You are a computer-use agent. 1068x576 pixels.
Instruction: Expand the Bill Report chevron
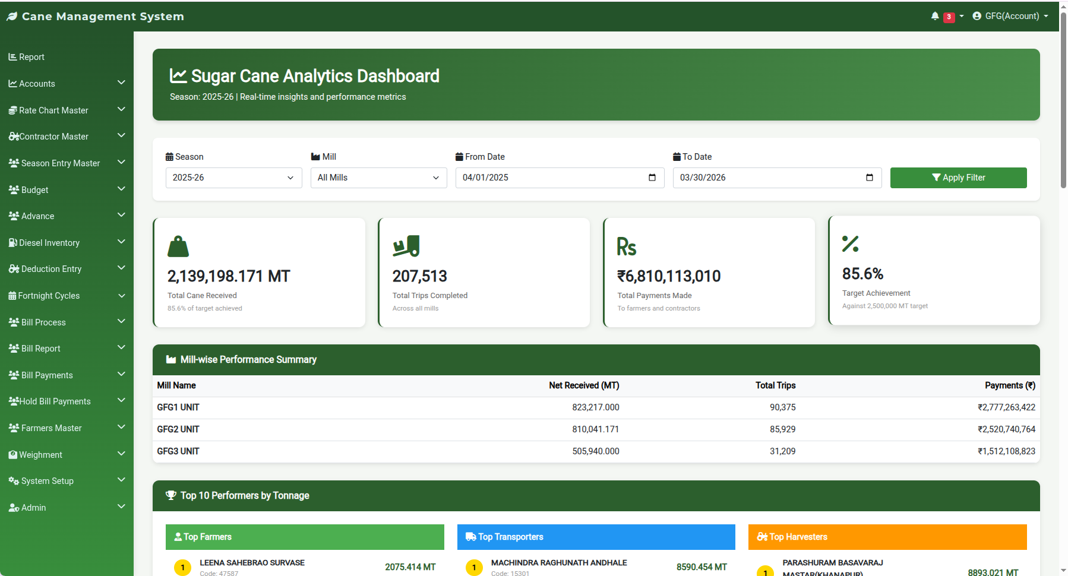(x=121, y=347)
